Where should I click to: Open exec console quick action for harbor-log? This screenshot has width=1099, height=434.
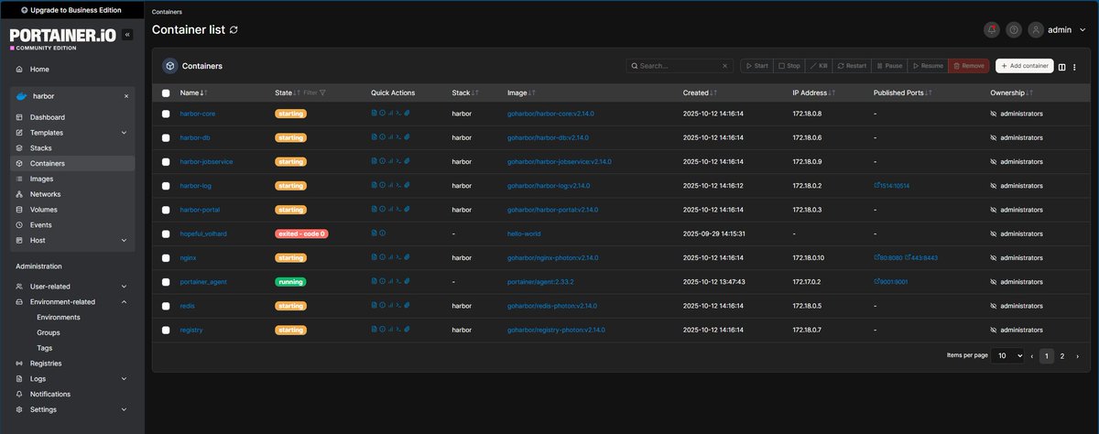[398, 186]
